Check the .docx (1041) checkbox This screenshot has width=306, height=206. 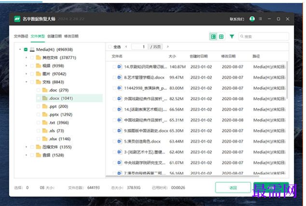39,98
